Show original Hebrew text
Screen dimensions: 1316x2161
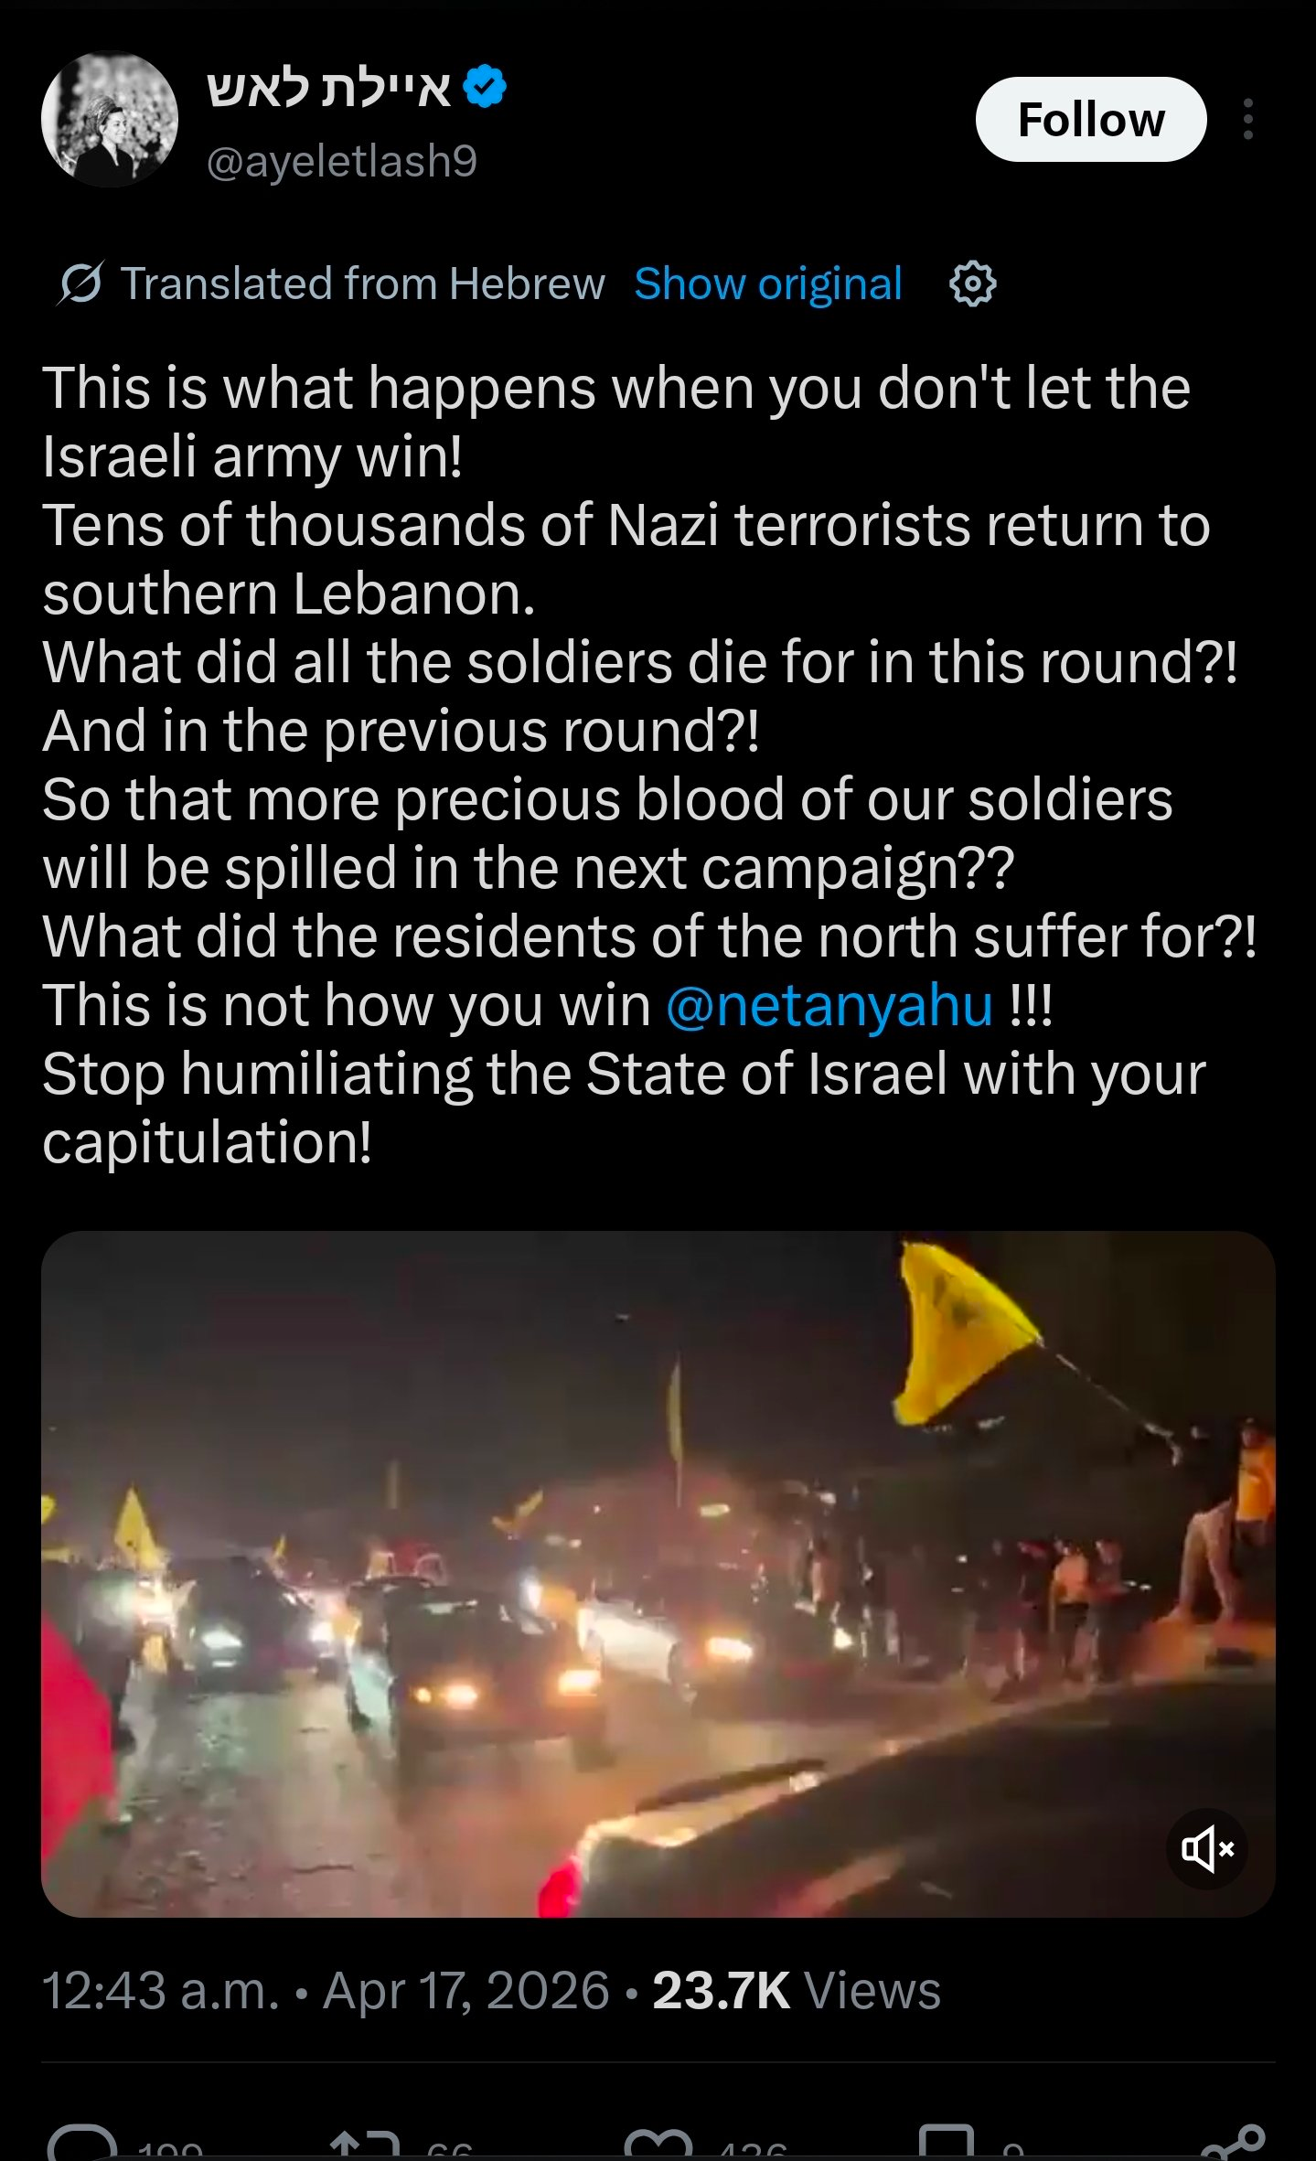tap(768, 284)
